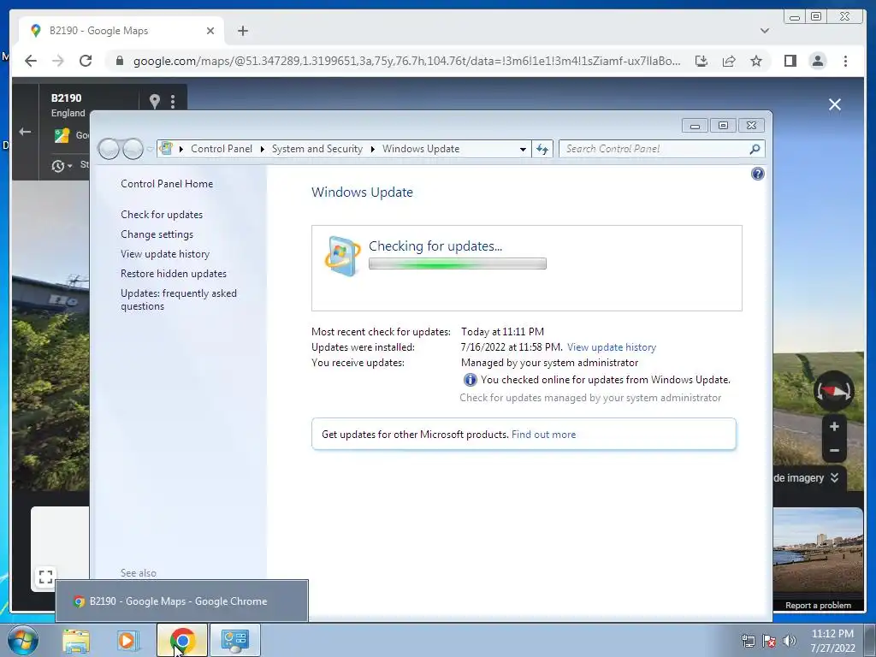Click System and Security breadcrumb

[x=317, y=149]
